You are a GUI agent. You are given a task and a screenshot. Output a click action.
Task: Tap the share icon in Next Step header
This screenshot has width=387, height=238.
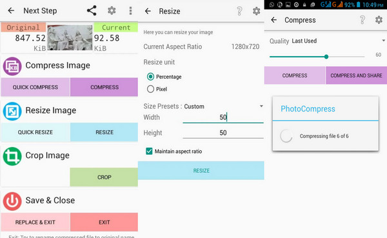point(92,10)
